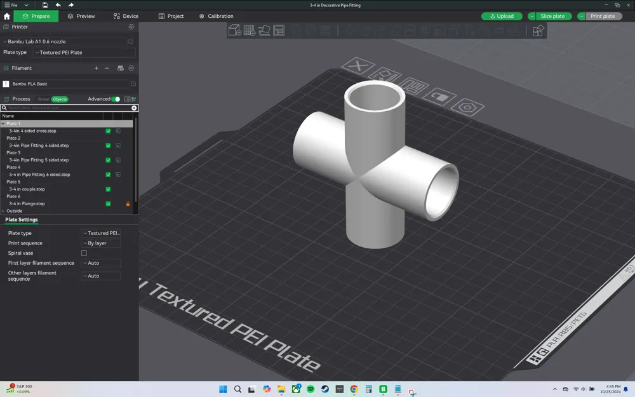Enable the Spiral vase checkbox
635x397 pixels.
pyautogui.click(x=83, y=253)
